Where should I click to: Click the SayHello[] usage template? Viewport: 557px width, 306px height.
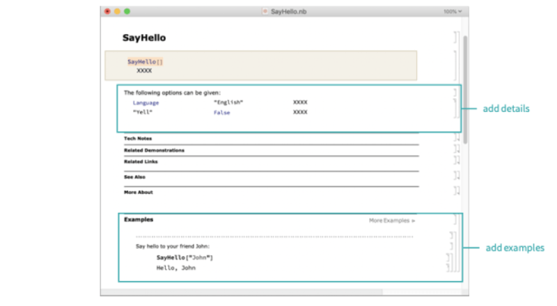coord(145,62)
